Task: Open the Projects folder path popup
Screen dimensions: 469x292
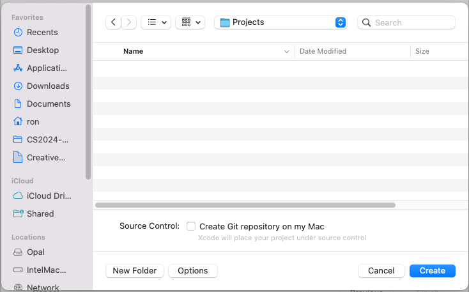Action: [281, 22]
